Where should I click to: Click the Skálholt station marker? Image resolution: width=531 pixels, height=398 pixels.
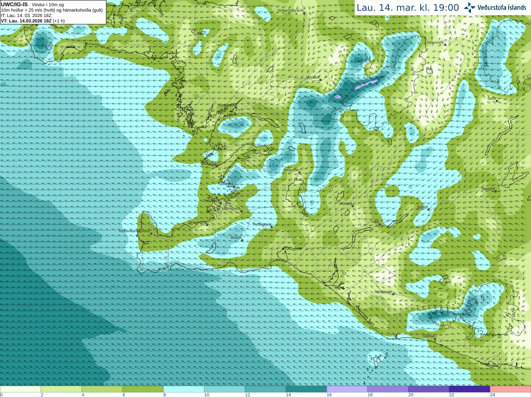353,206
